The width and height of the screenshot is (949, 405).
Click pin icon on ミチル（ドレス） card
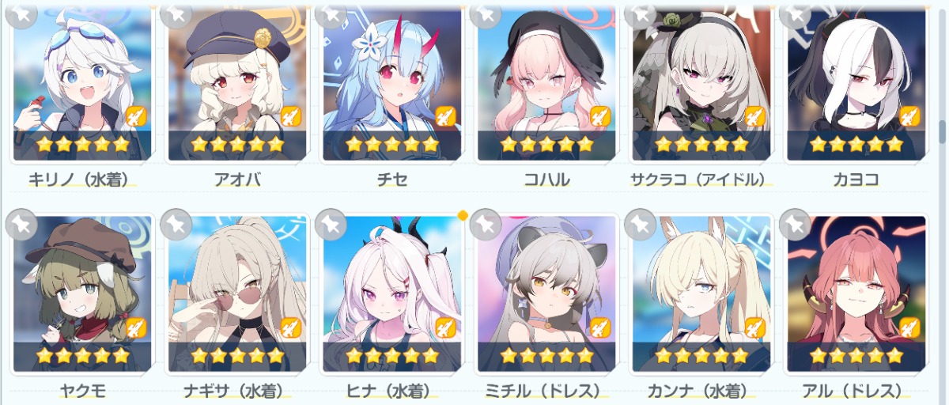click(486, 225)
